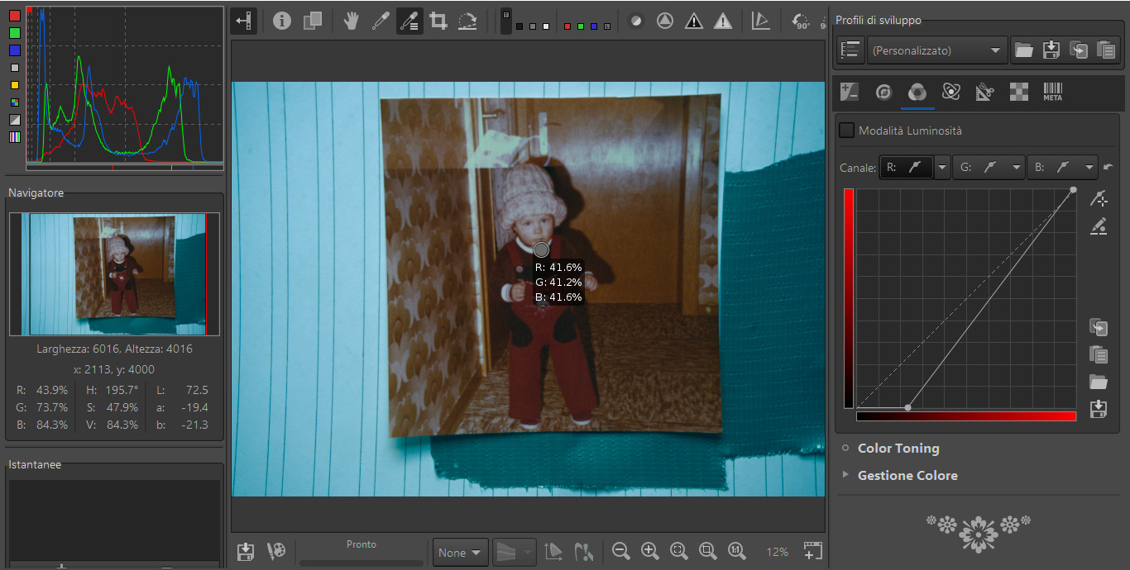
Task: Click the Color Toning section header
Action: (898, 448)
